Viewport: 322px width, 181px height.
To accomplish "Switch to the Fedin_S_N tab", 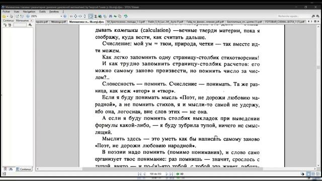I will click(x=166, y=22).
